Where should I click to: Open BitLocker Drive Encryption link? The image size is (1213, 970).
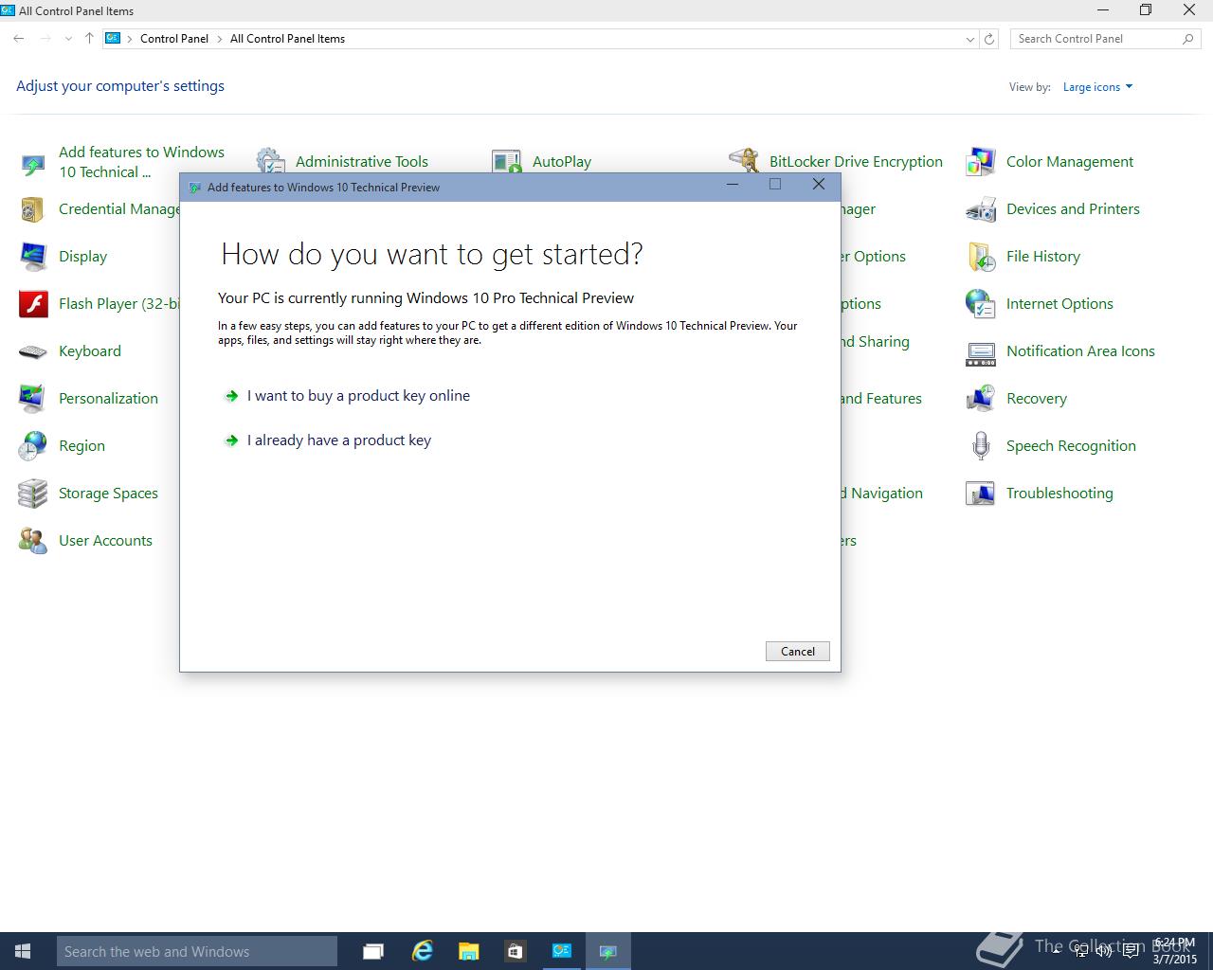[856, 162]
